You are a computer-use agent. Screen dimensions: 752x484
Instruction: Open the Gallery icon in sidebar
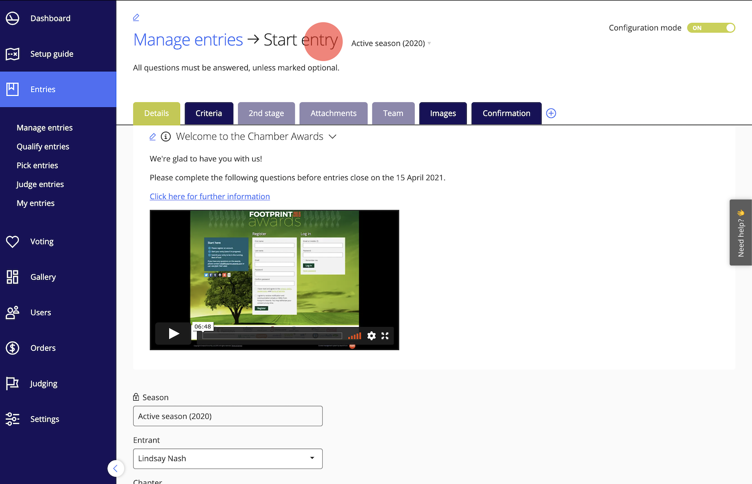point(12,277)
